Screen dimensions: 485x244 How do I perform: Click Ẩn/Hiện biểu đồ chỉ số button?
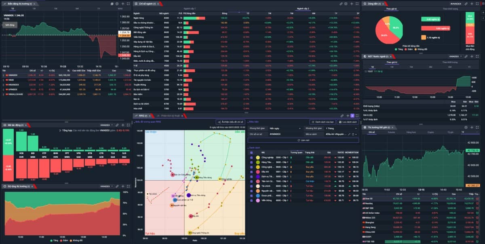coord(230,122)
